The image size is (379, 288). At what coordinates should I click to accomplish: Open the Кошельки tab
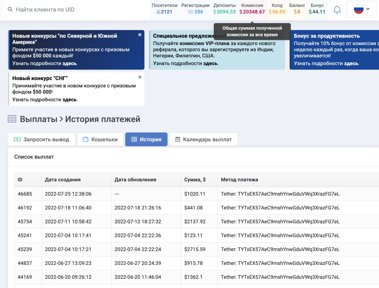[x=100, y=139]
